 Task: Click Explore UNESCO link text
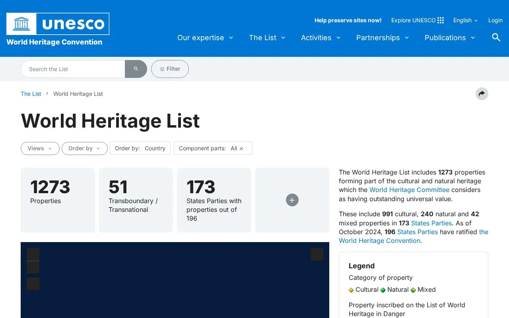point(414,20)
